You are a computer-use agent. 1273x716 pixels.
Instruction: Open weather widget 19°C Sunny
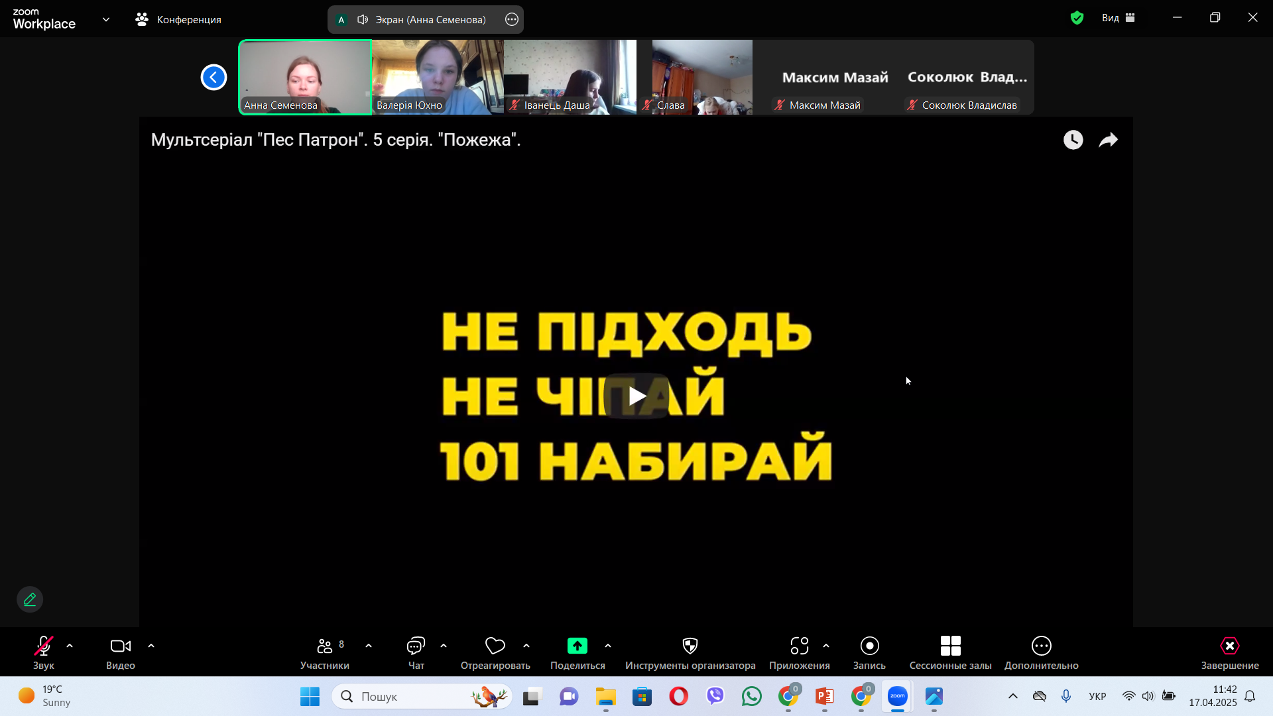pyautogui.click(x=45, y=696)
